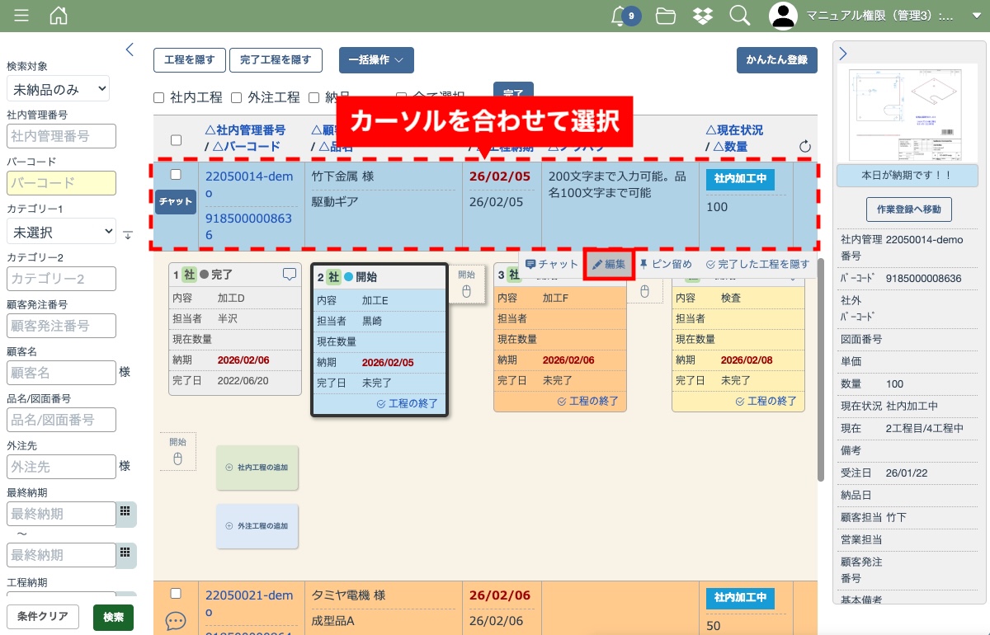Enable the 外注工程 checkbox

tap(236, 97)
